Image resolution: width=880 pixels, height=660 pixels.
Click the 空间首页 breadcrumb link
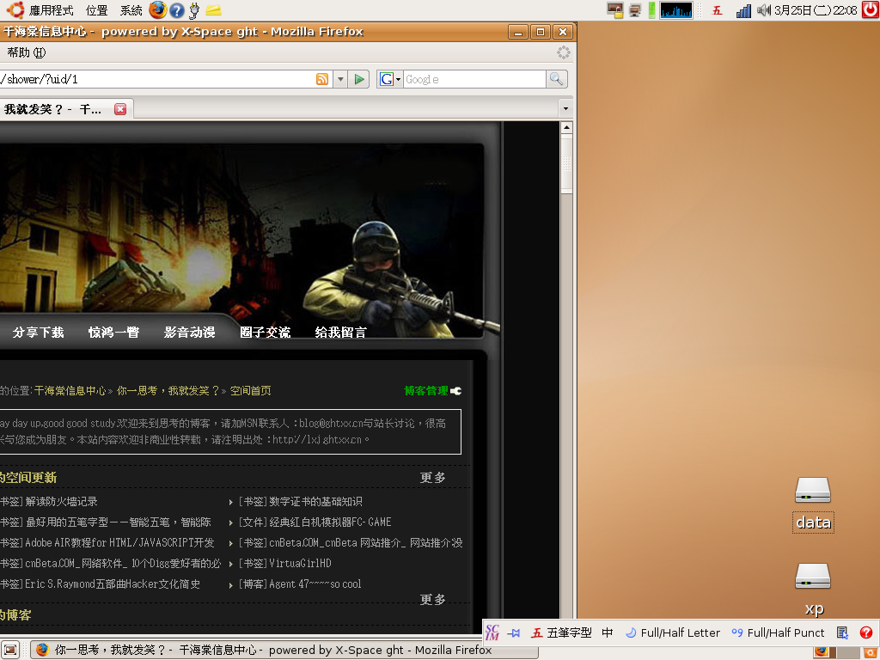[x=250, y=391]
